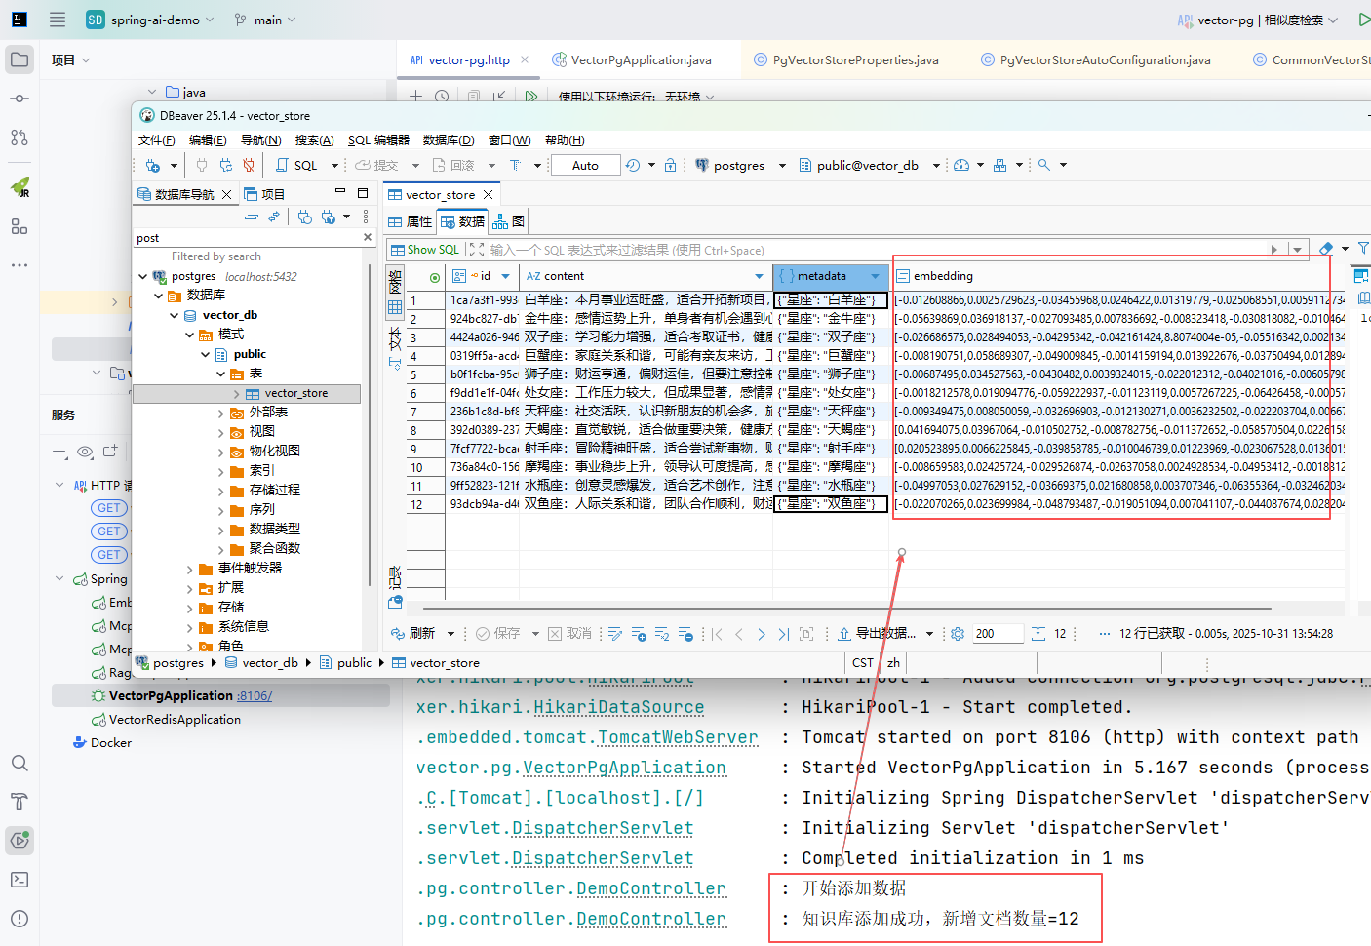1371x946 pixels.
Task: Open the main branch dropdown
Action: point(265,20)
